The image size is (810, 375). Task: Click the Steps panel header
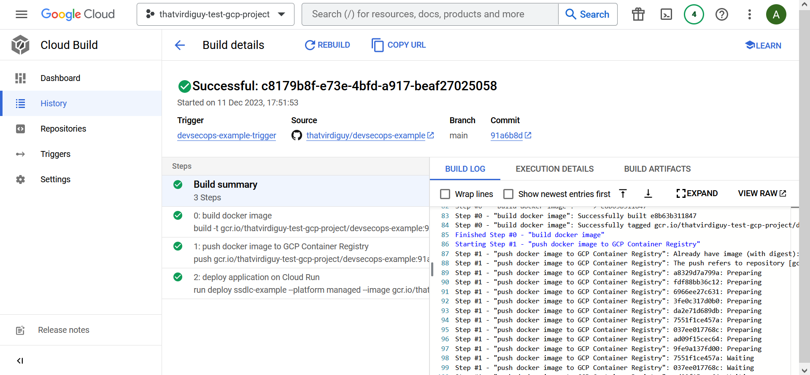coord(296,166)
